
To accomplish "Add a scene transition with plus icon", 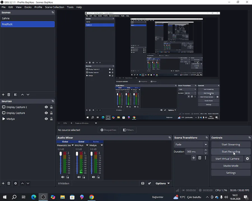I will pos(194,158).
